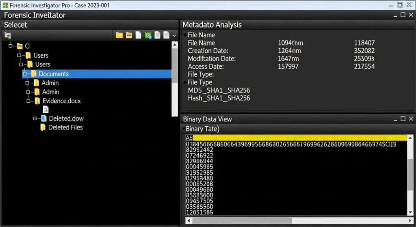Select the Evidence.docx item

click(x=62, y=101)
